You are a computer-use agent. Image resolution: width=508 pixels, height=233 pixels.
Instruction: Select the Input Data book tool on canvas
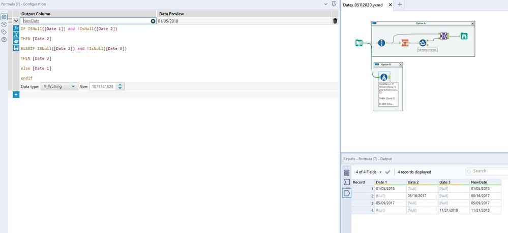359,43
